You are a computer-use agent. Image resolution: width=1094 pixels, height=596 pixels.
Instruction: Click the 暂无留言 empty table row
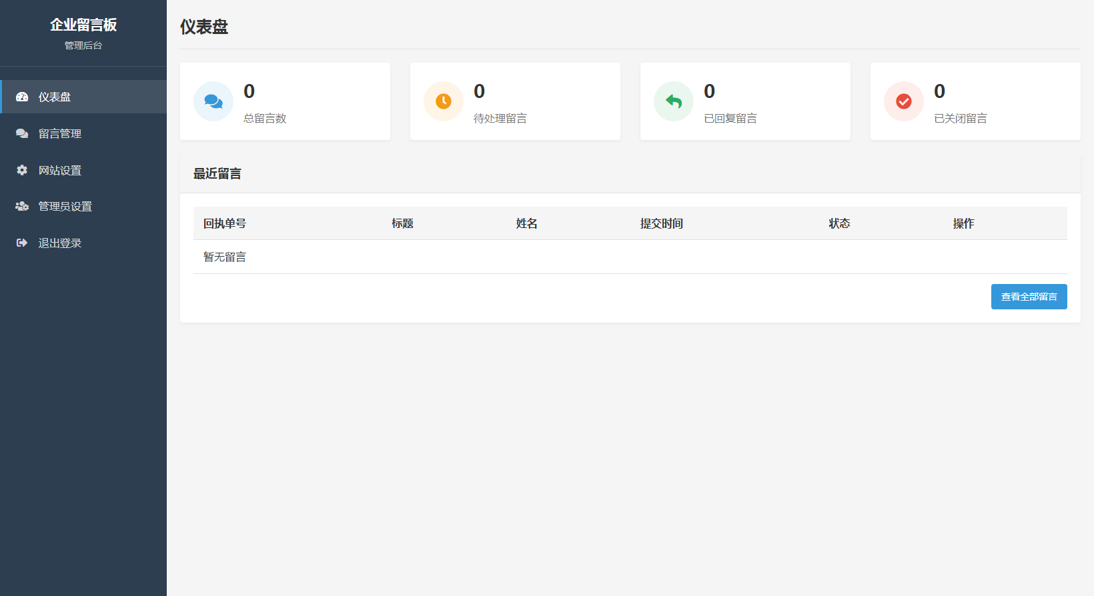[225, 257]
